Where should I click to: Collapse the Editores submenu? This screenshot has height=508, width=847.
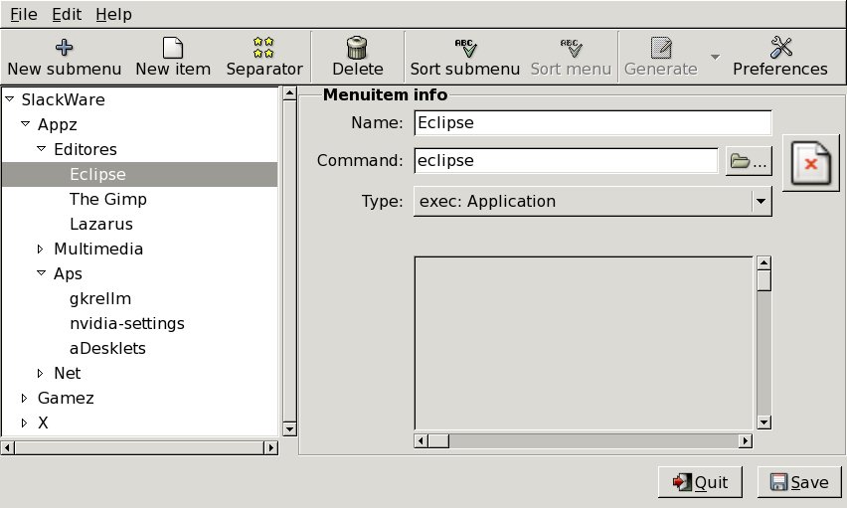click(41, 148)
